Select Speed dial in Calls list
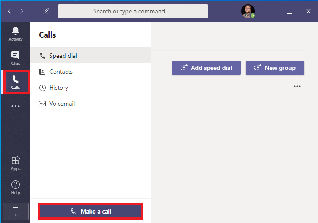318x223 pixels. pos(90,56)
